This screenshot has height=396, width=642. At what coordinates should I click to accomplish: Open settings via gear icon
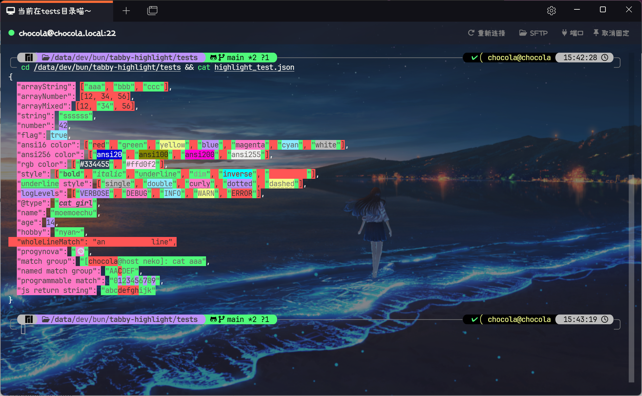click(551, 11)
